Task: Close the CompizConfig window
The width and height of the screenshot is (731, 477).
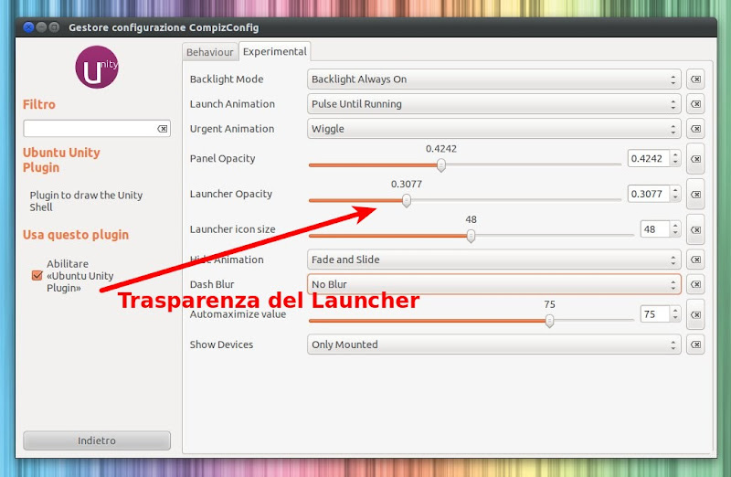Action: click(28, 27)
